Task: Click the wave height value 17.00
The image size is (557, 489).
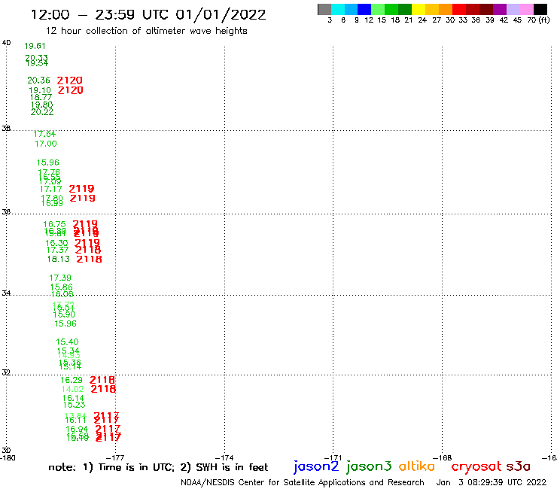Action: click(x=46, y=144)
